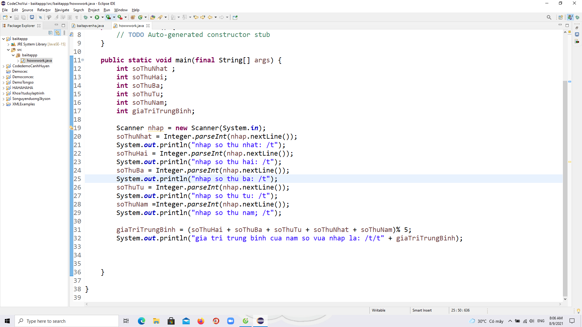The height and width of the screenshot is (327, 582).
Task: Open the Debug dropdown arrow
Action: 91,17
